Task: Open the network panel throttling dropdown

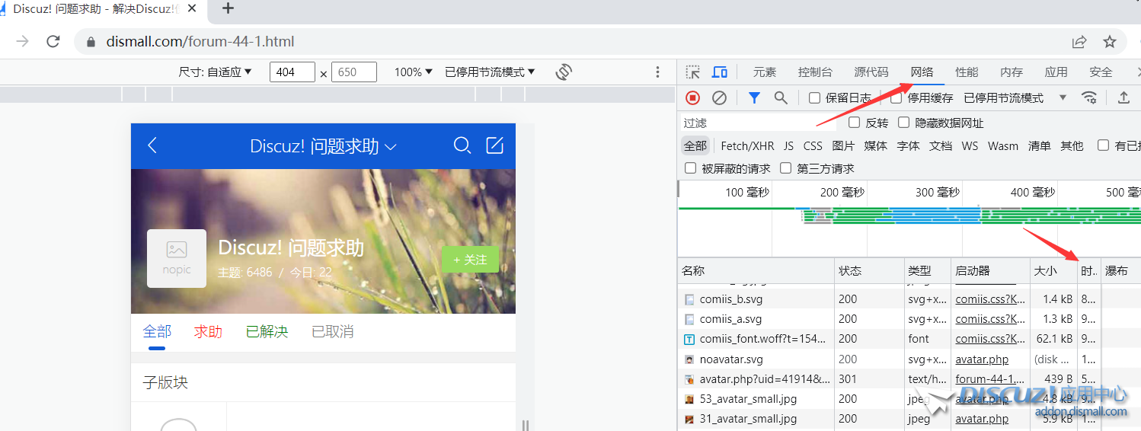Action: coord(1015,97)
